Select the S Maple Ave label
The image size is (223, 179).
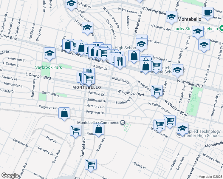182,94
